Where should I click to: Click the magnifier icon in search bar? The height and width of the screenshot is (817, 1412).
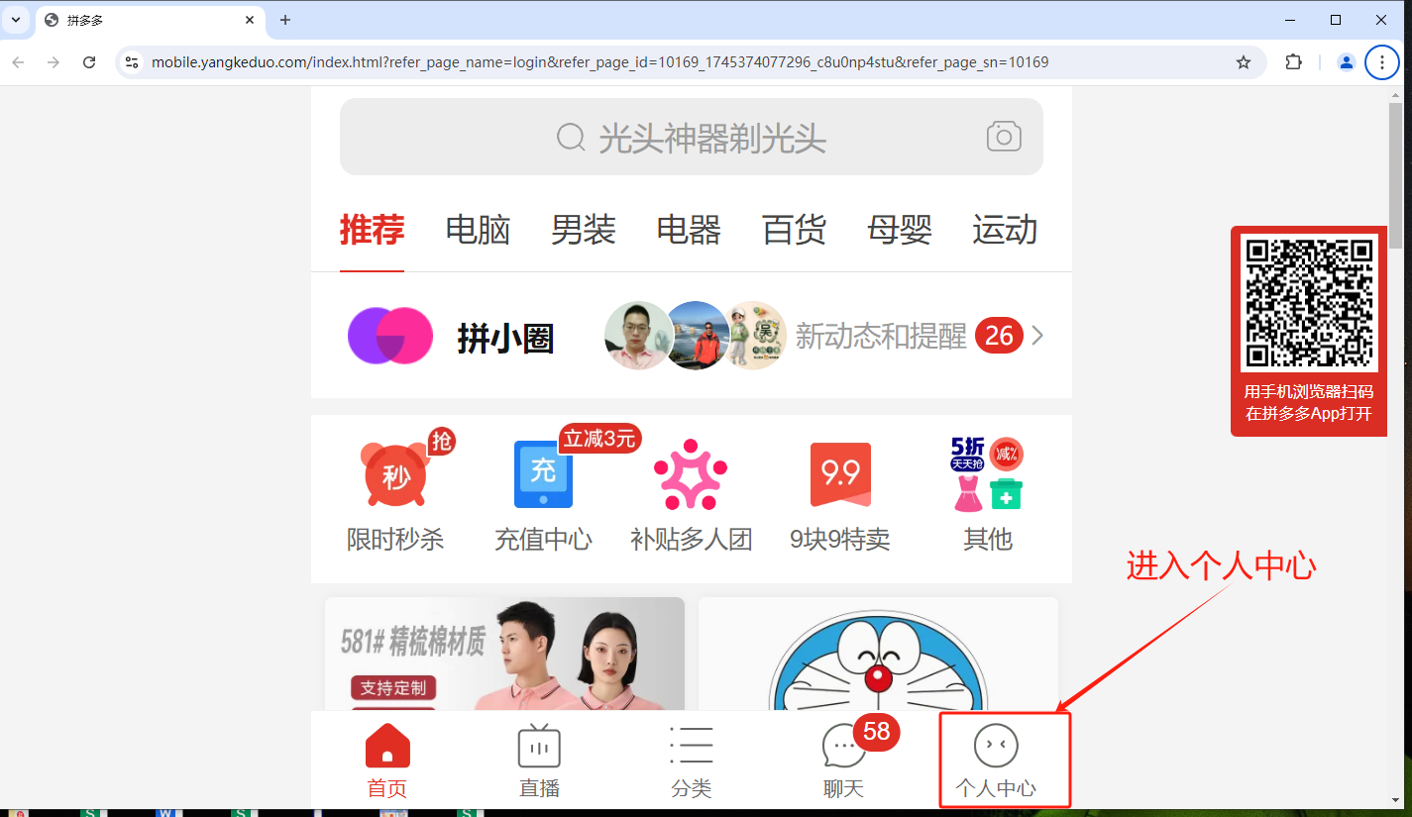pyautogui.click(x=571, y=138)
